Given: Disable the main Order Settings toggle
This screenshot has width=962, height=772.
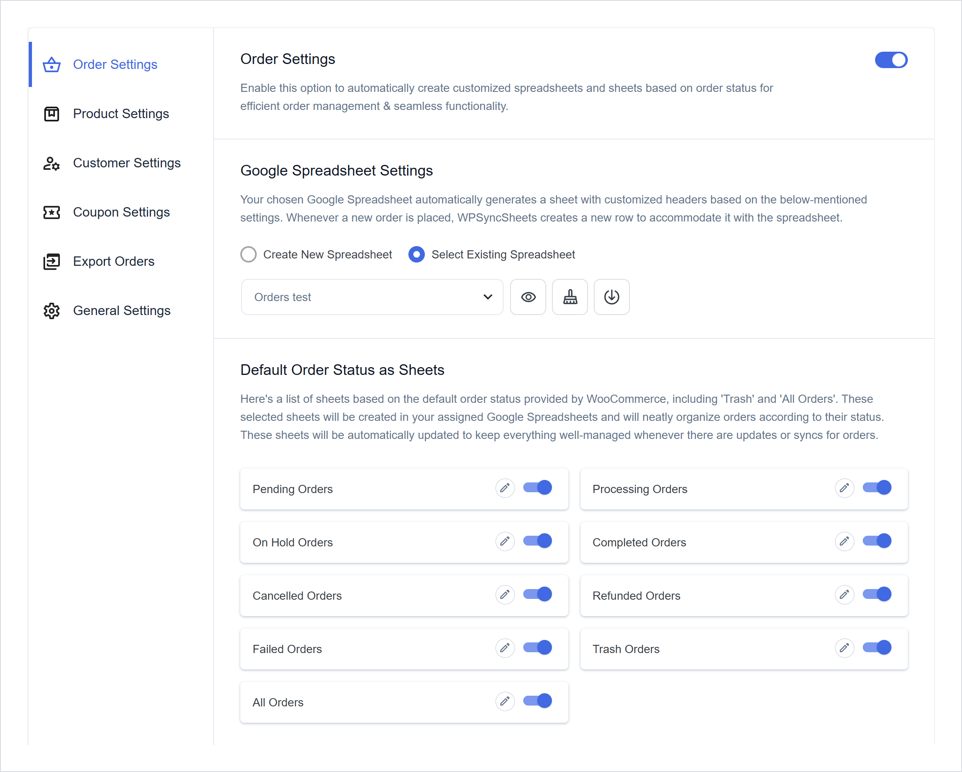Looking at the screenshot, I should 891,60.
